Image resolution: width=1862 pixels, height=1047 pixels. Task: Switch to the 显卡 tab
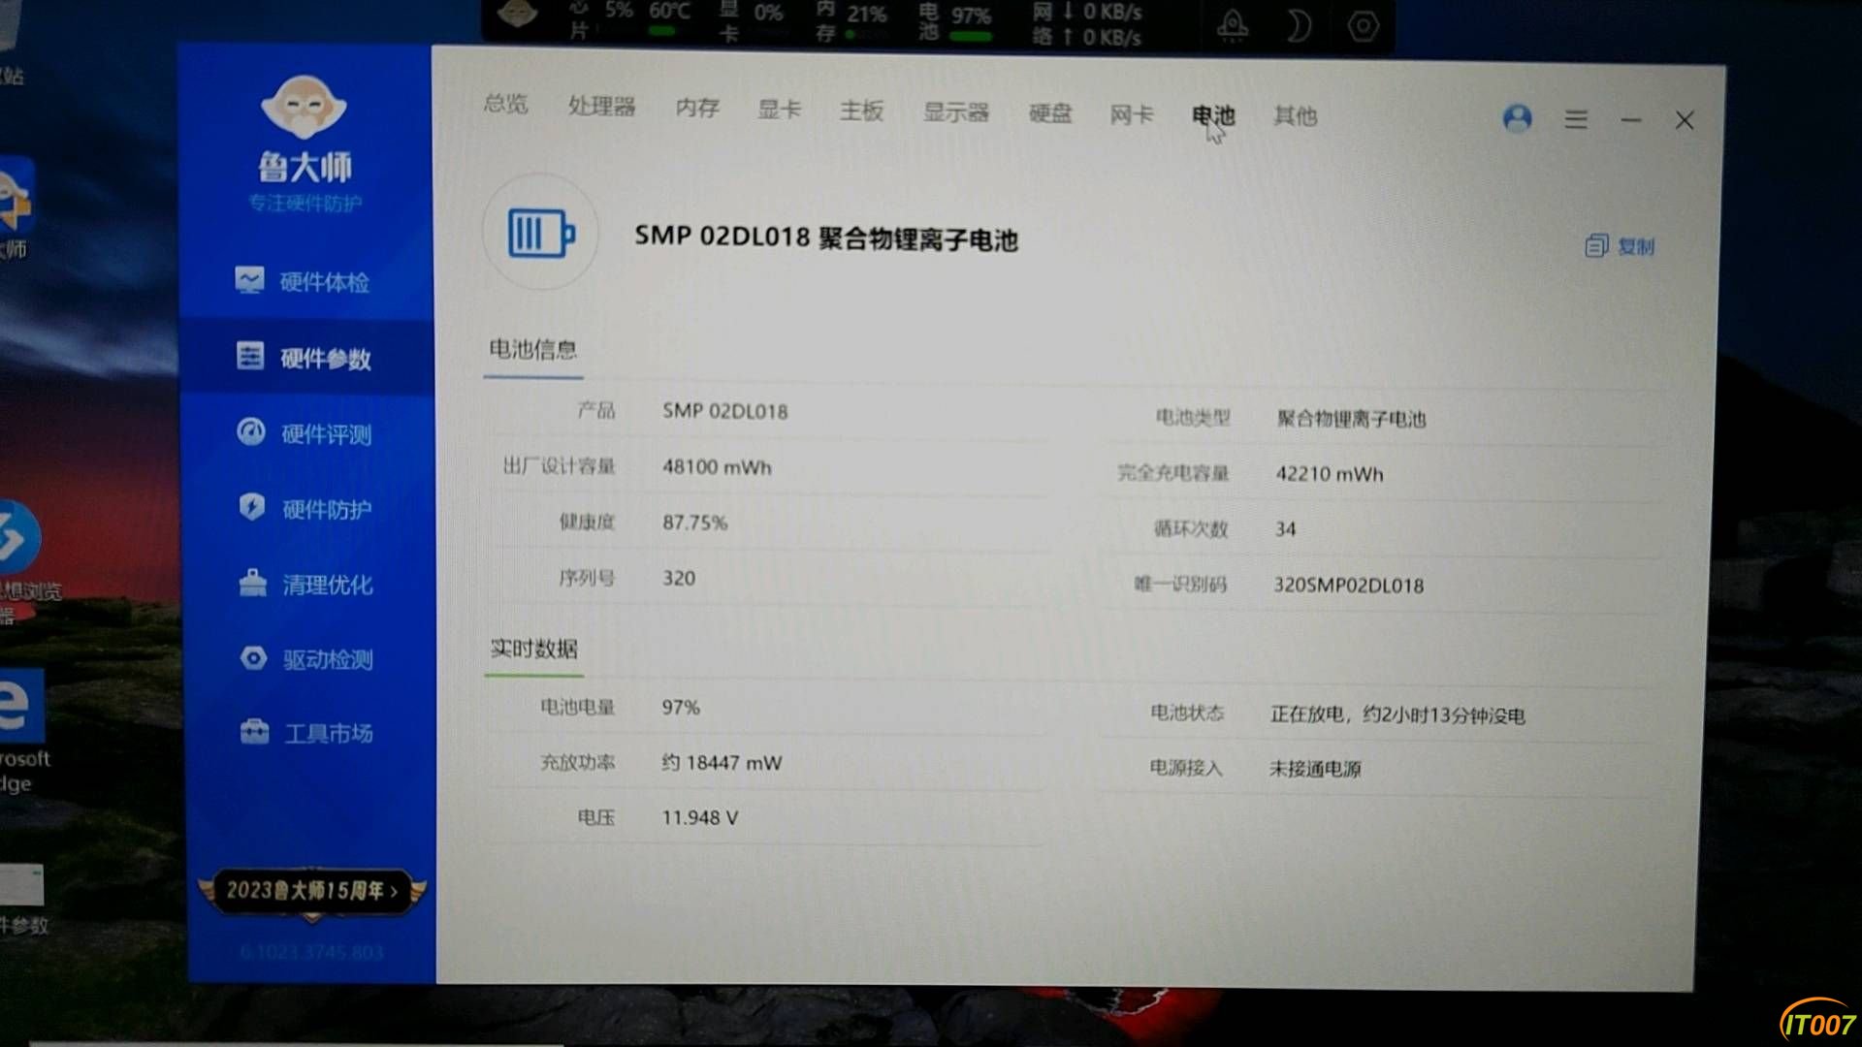(779, 109)
